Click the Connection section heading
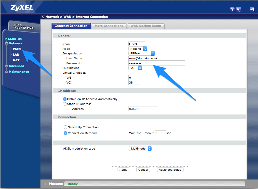Image resolution: width=258 pixels, height=189 pixels. [67, 117]
